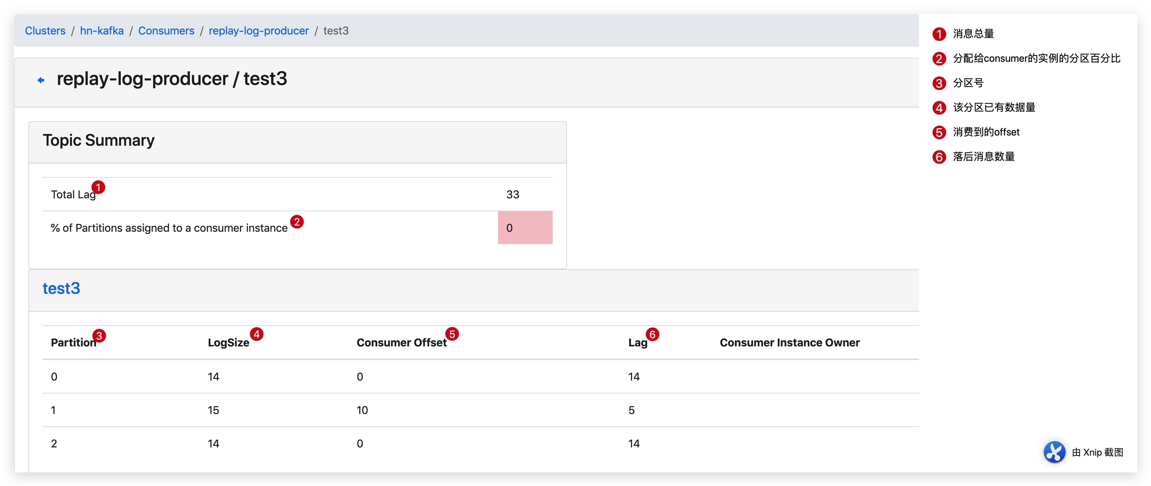Click Lag 14 in partition 2 row

pos(634,444)
